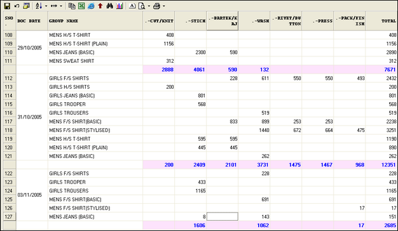The height and width of the screenshot is (231, 398).
Task: Open the printer options dropdown arrow
Action: point(164,6)
